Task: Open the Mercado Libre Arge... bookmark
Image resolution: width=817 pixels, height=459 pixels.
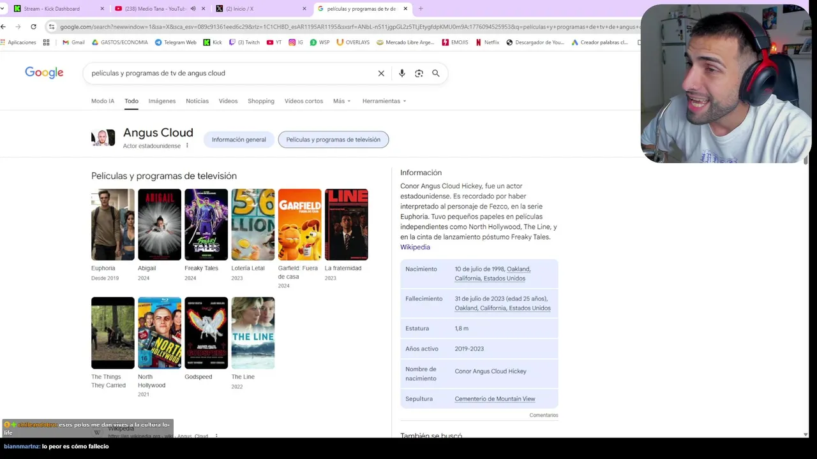Action: coord(405,43)
